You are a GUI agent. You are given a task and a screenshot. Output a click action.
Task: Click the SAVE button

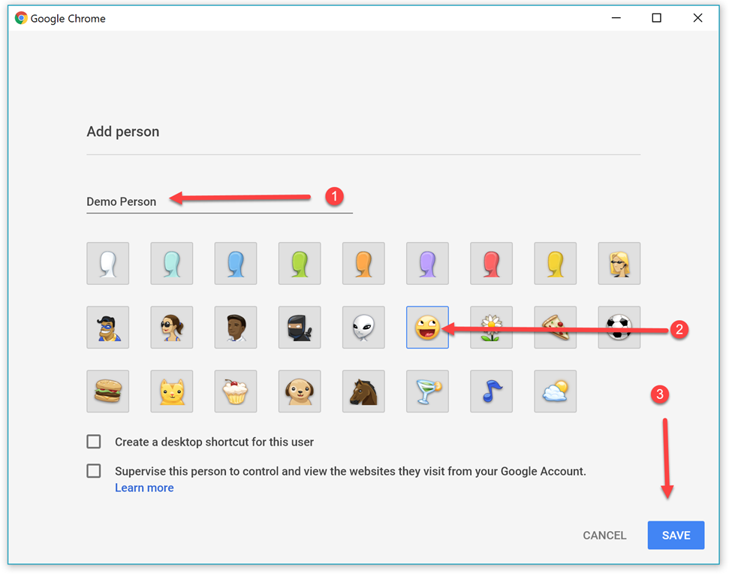tap(676, 535)
